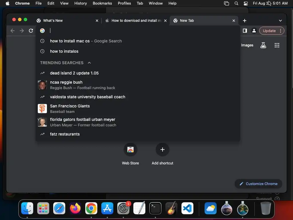Screen dimensions: 293x220
Task: Click the browser back arrow
Action: (13, 31)
